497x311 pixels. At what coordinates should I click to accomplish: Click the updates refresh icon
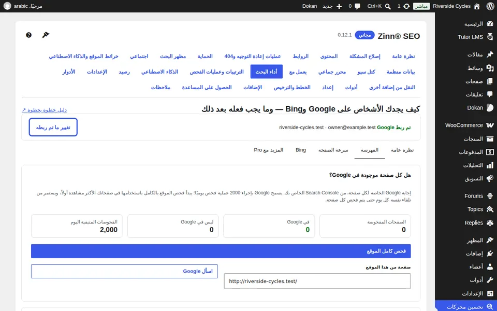[406, 6]
